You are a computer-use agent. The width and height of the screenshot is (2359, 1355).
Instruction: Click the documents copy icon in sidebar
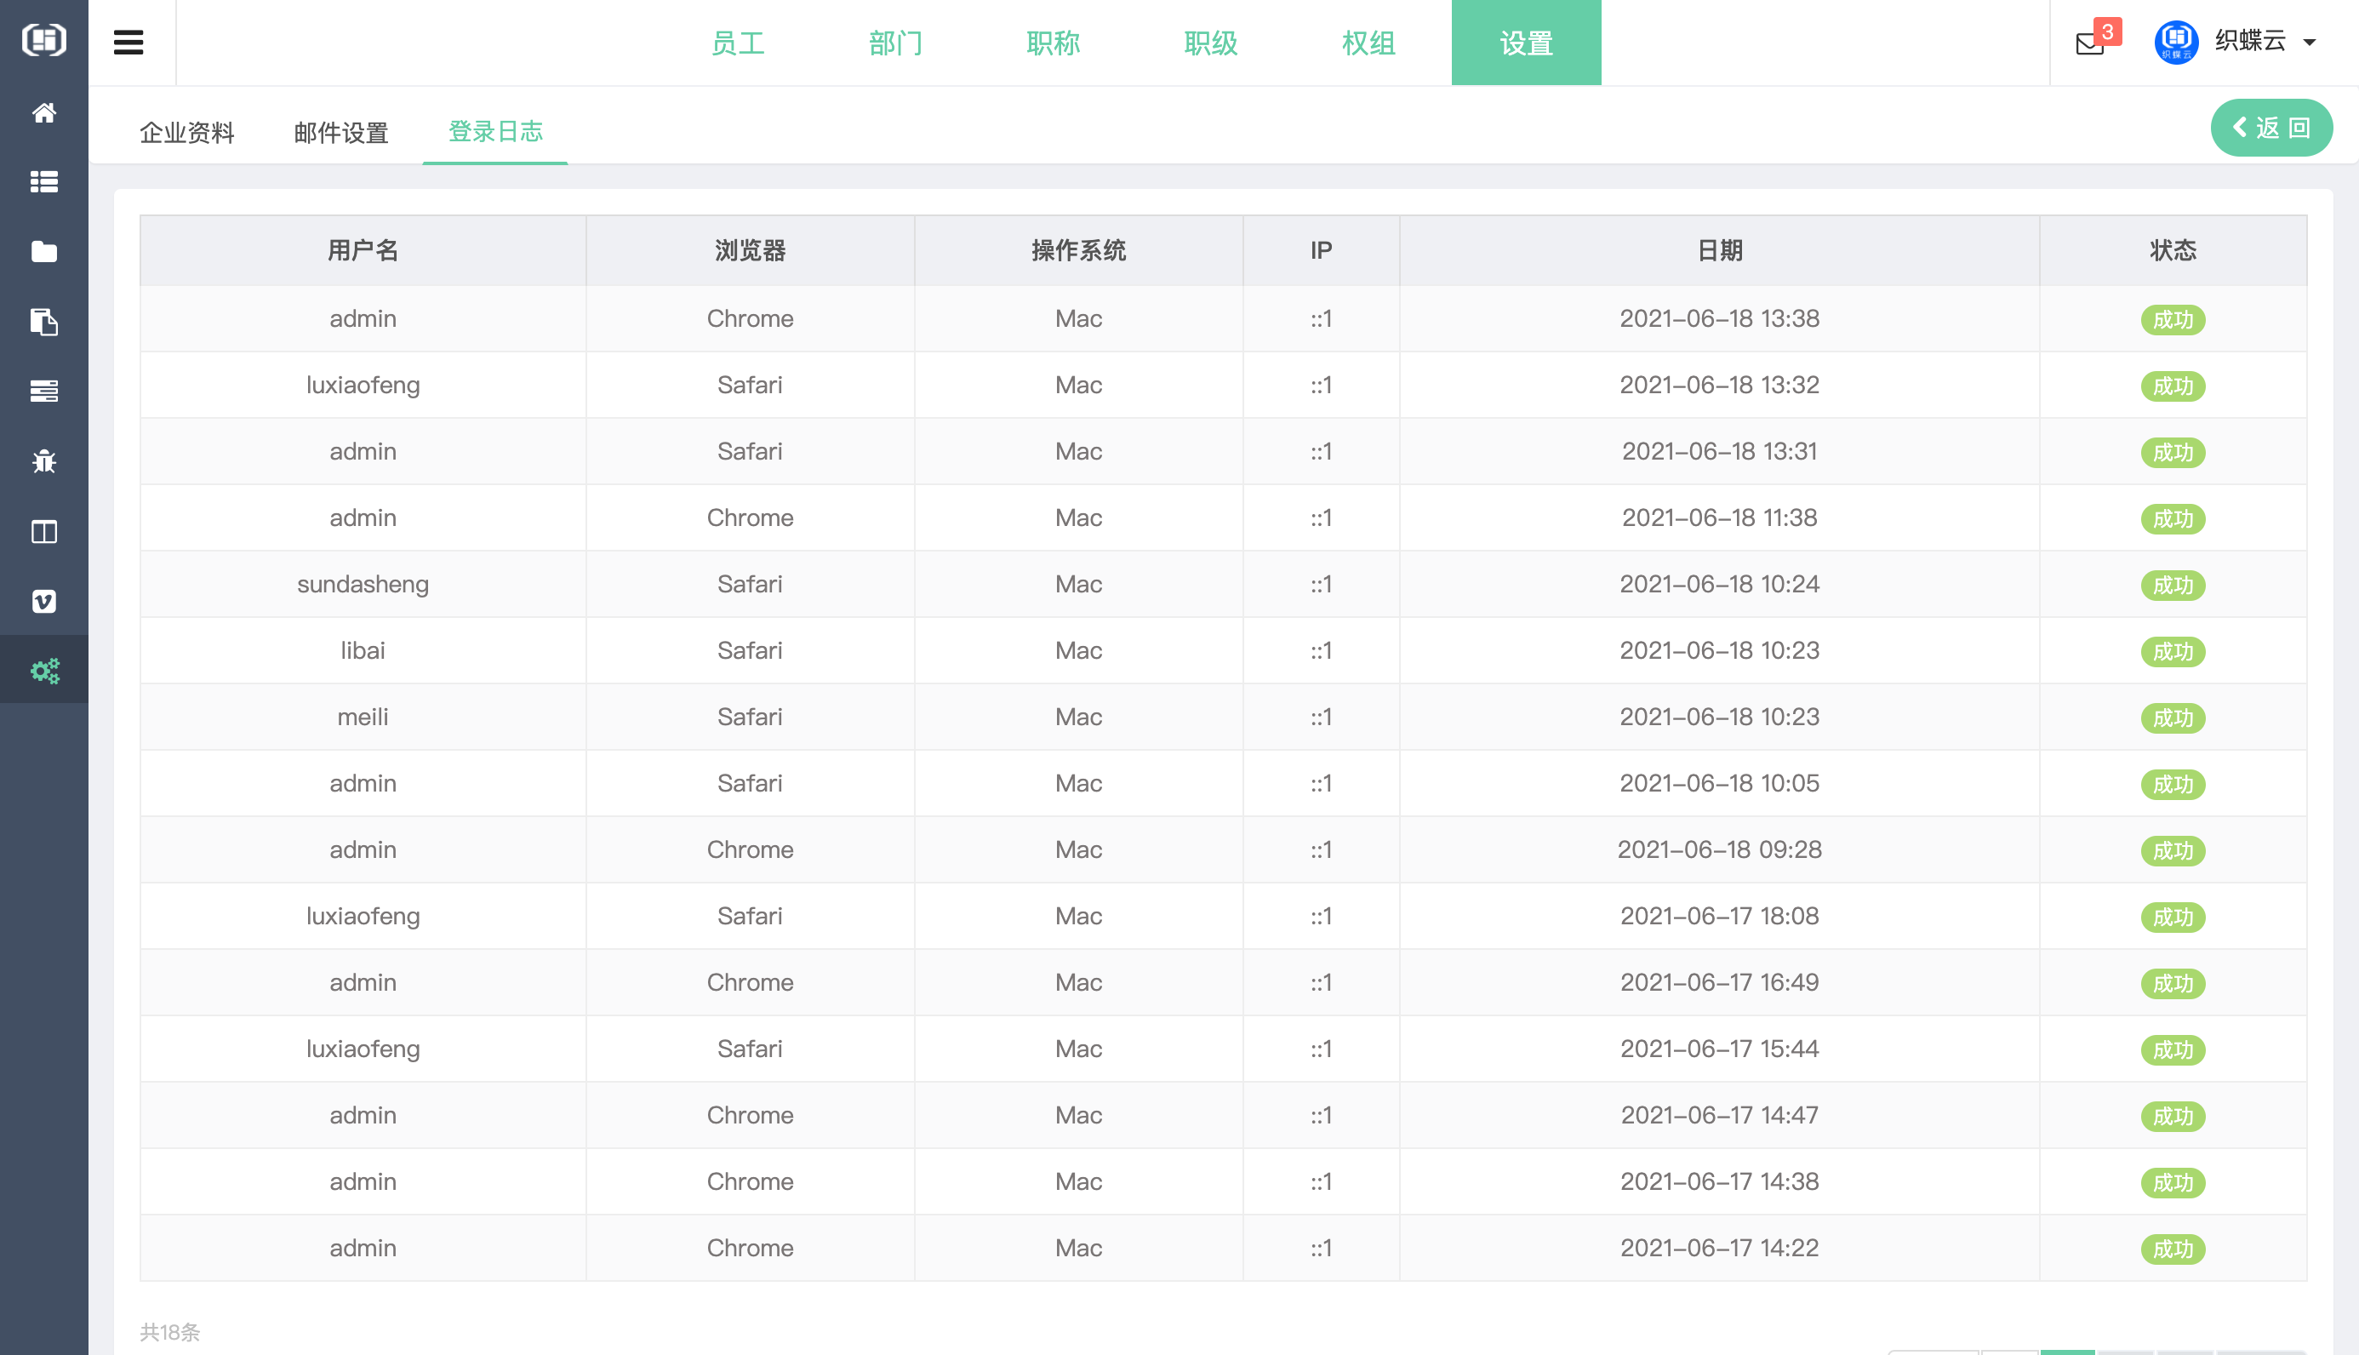pyautogui.click(x=43, y=322)
